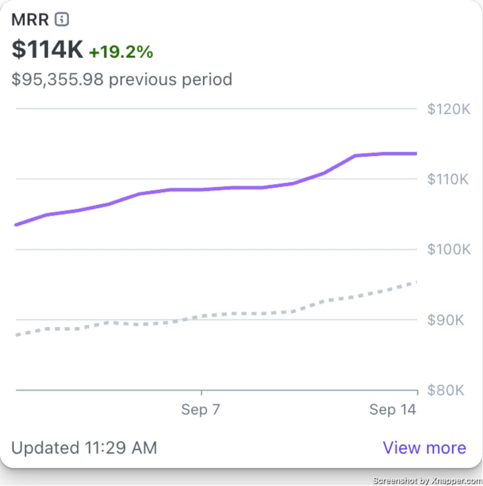Click the MRR info icon
483x486 pixels.
[62, 19]
